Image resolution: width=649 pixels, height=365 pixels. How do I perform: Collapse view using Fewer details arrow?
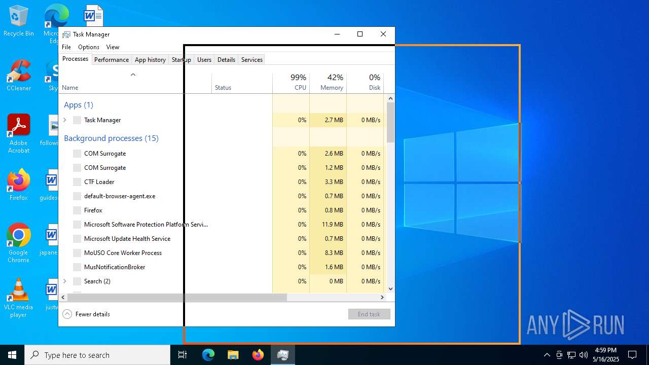point(67,314)
